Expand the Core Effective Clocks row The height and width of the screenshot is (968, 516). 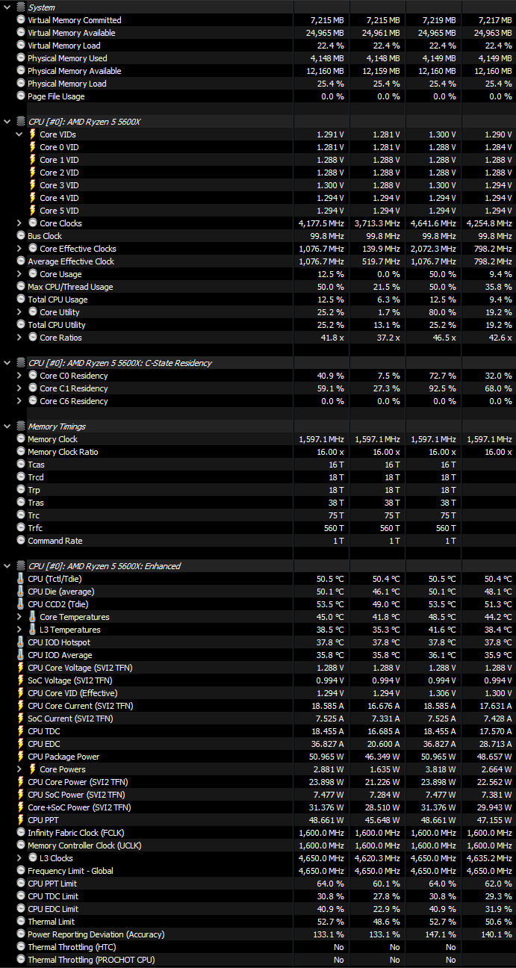pyautogui.click(x=19, y=249)
